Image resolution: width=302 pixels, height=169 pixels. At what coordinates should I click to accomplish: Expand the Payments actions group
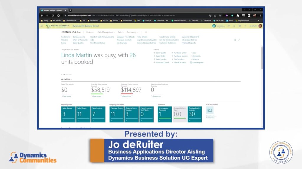point(196,56)
